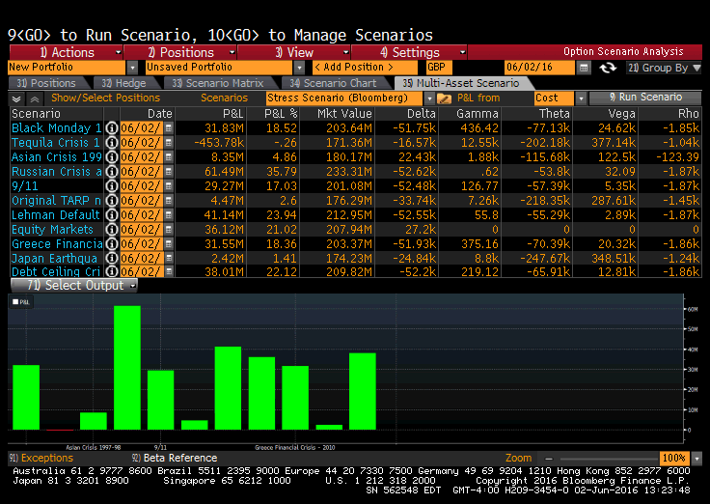Click info icon for Lehman Default scenario
The height and width of the screenshot is (504, 710).
(x=111, y=215)
